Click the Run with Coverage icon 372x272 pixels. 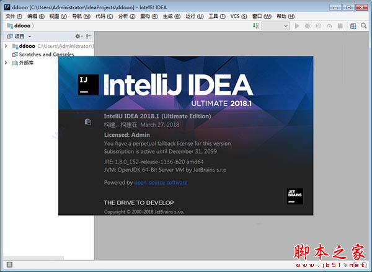coord(319,25)
